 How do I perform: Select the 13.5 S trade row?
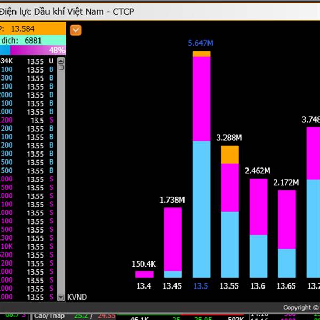coord(28,120)
